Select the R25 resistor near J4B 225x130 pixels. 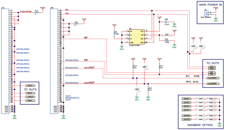76,24
